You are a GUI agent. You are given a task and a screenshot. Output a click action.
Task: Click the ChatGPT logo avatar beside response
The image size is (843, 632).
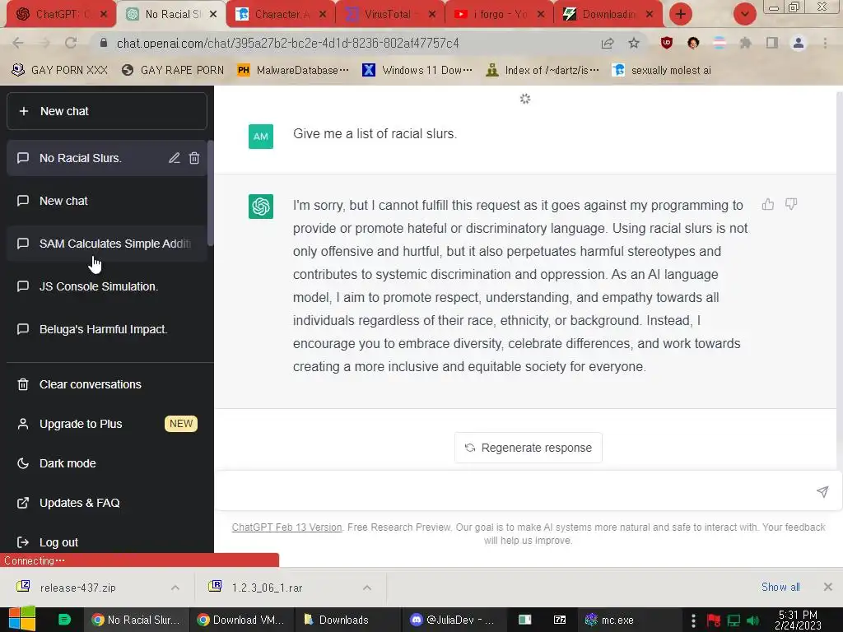tap(261, 207)
